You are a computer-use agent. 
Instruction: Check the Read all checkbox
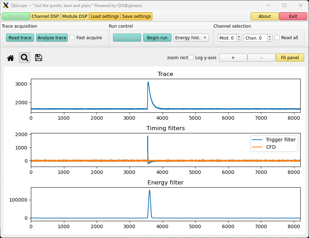tap(277, 37)
